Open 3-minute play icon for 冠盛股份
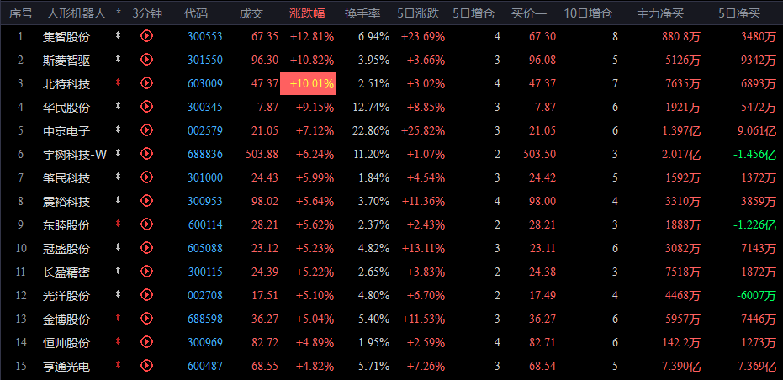The image size is (783, 380). click(x=146, y=248)
